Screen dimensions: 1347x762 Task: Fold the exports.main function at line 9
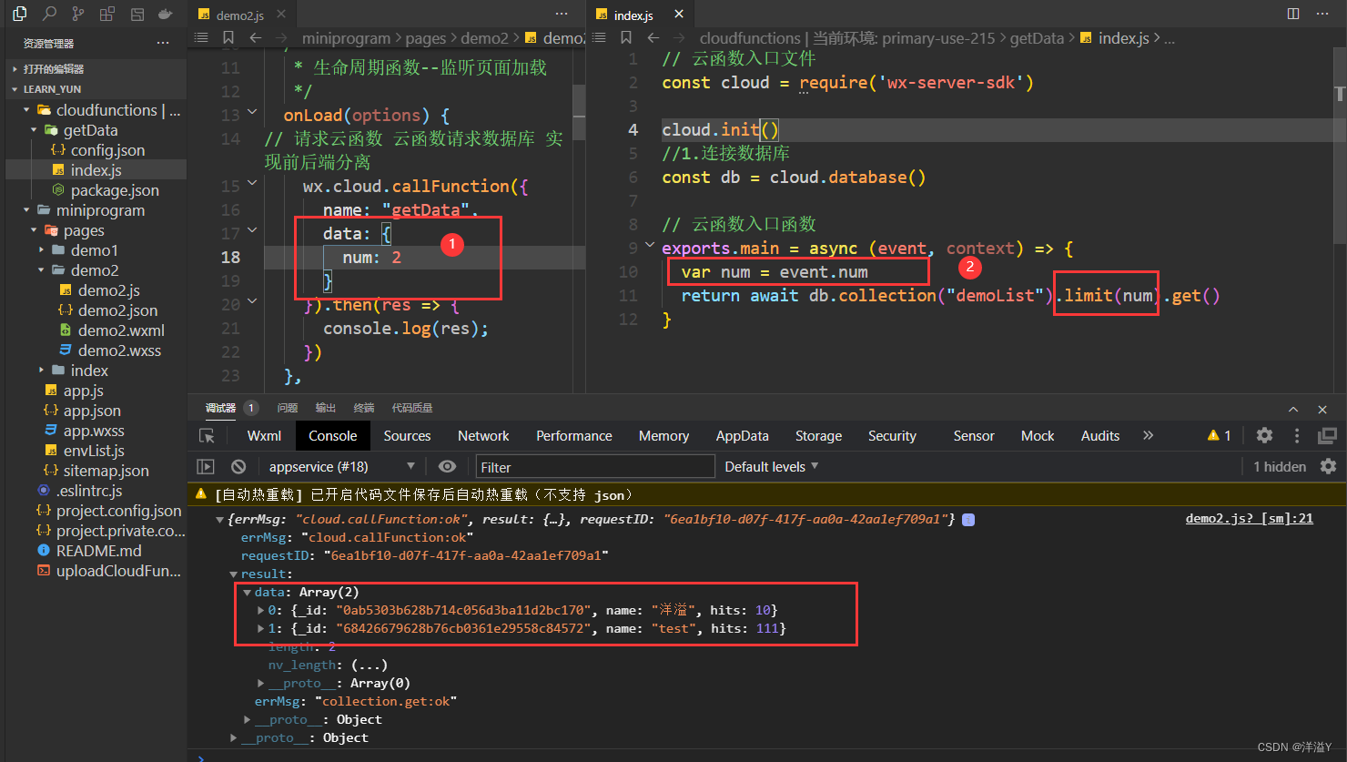click(650, 246)
